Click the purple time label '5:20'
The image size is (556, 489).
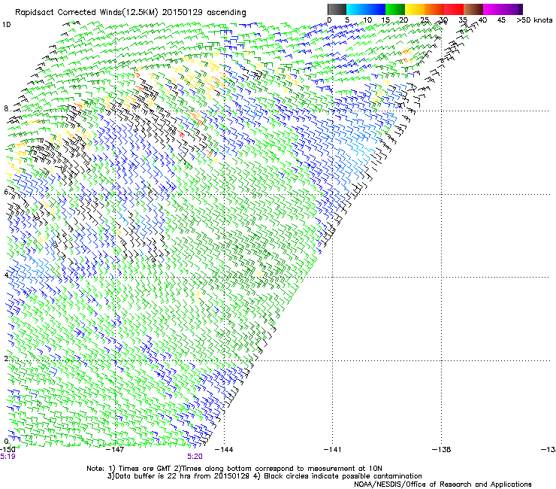coord(195,457)
